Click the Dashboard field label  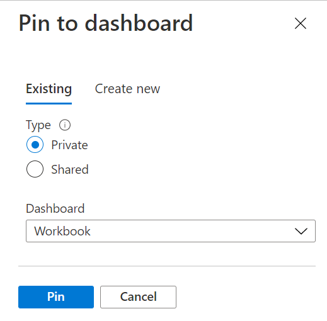[x=55, y=208]
